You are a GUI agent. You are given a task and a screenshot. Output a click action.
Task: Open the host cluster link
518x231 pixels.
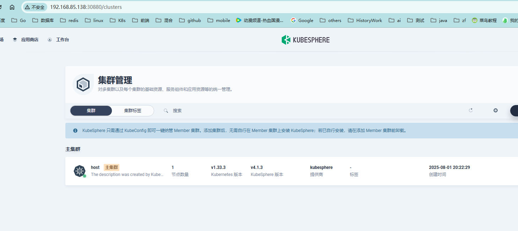(95, 167)
